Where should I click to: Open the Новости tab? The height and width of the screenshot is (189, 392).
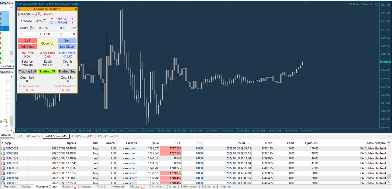pyautogui.click(x=69, y=187)
